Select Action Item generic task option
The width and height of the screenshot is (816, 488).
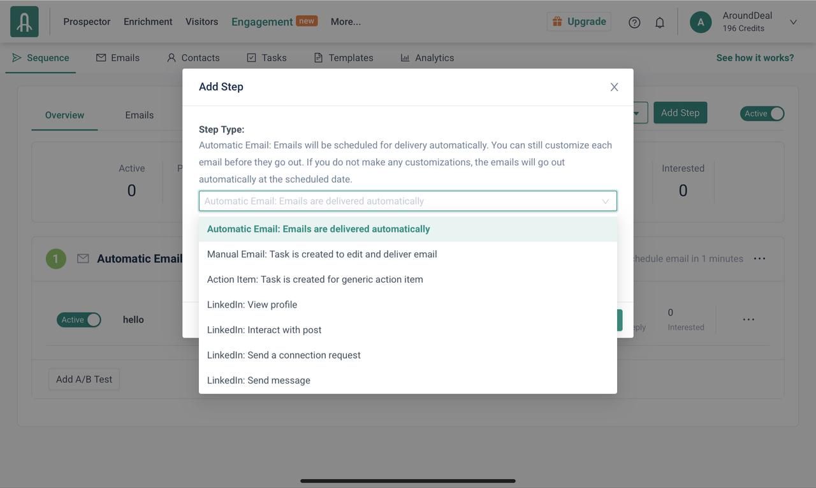tap(315, 279)
